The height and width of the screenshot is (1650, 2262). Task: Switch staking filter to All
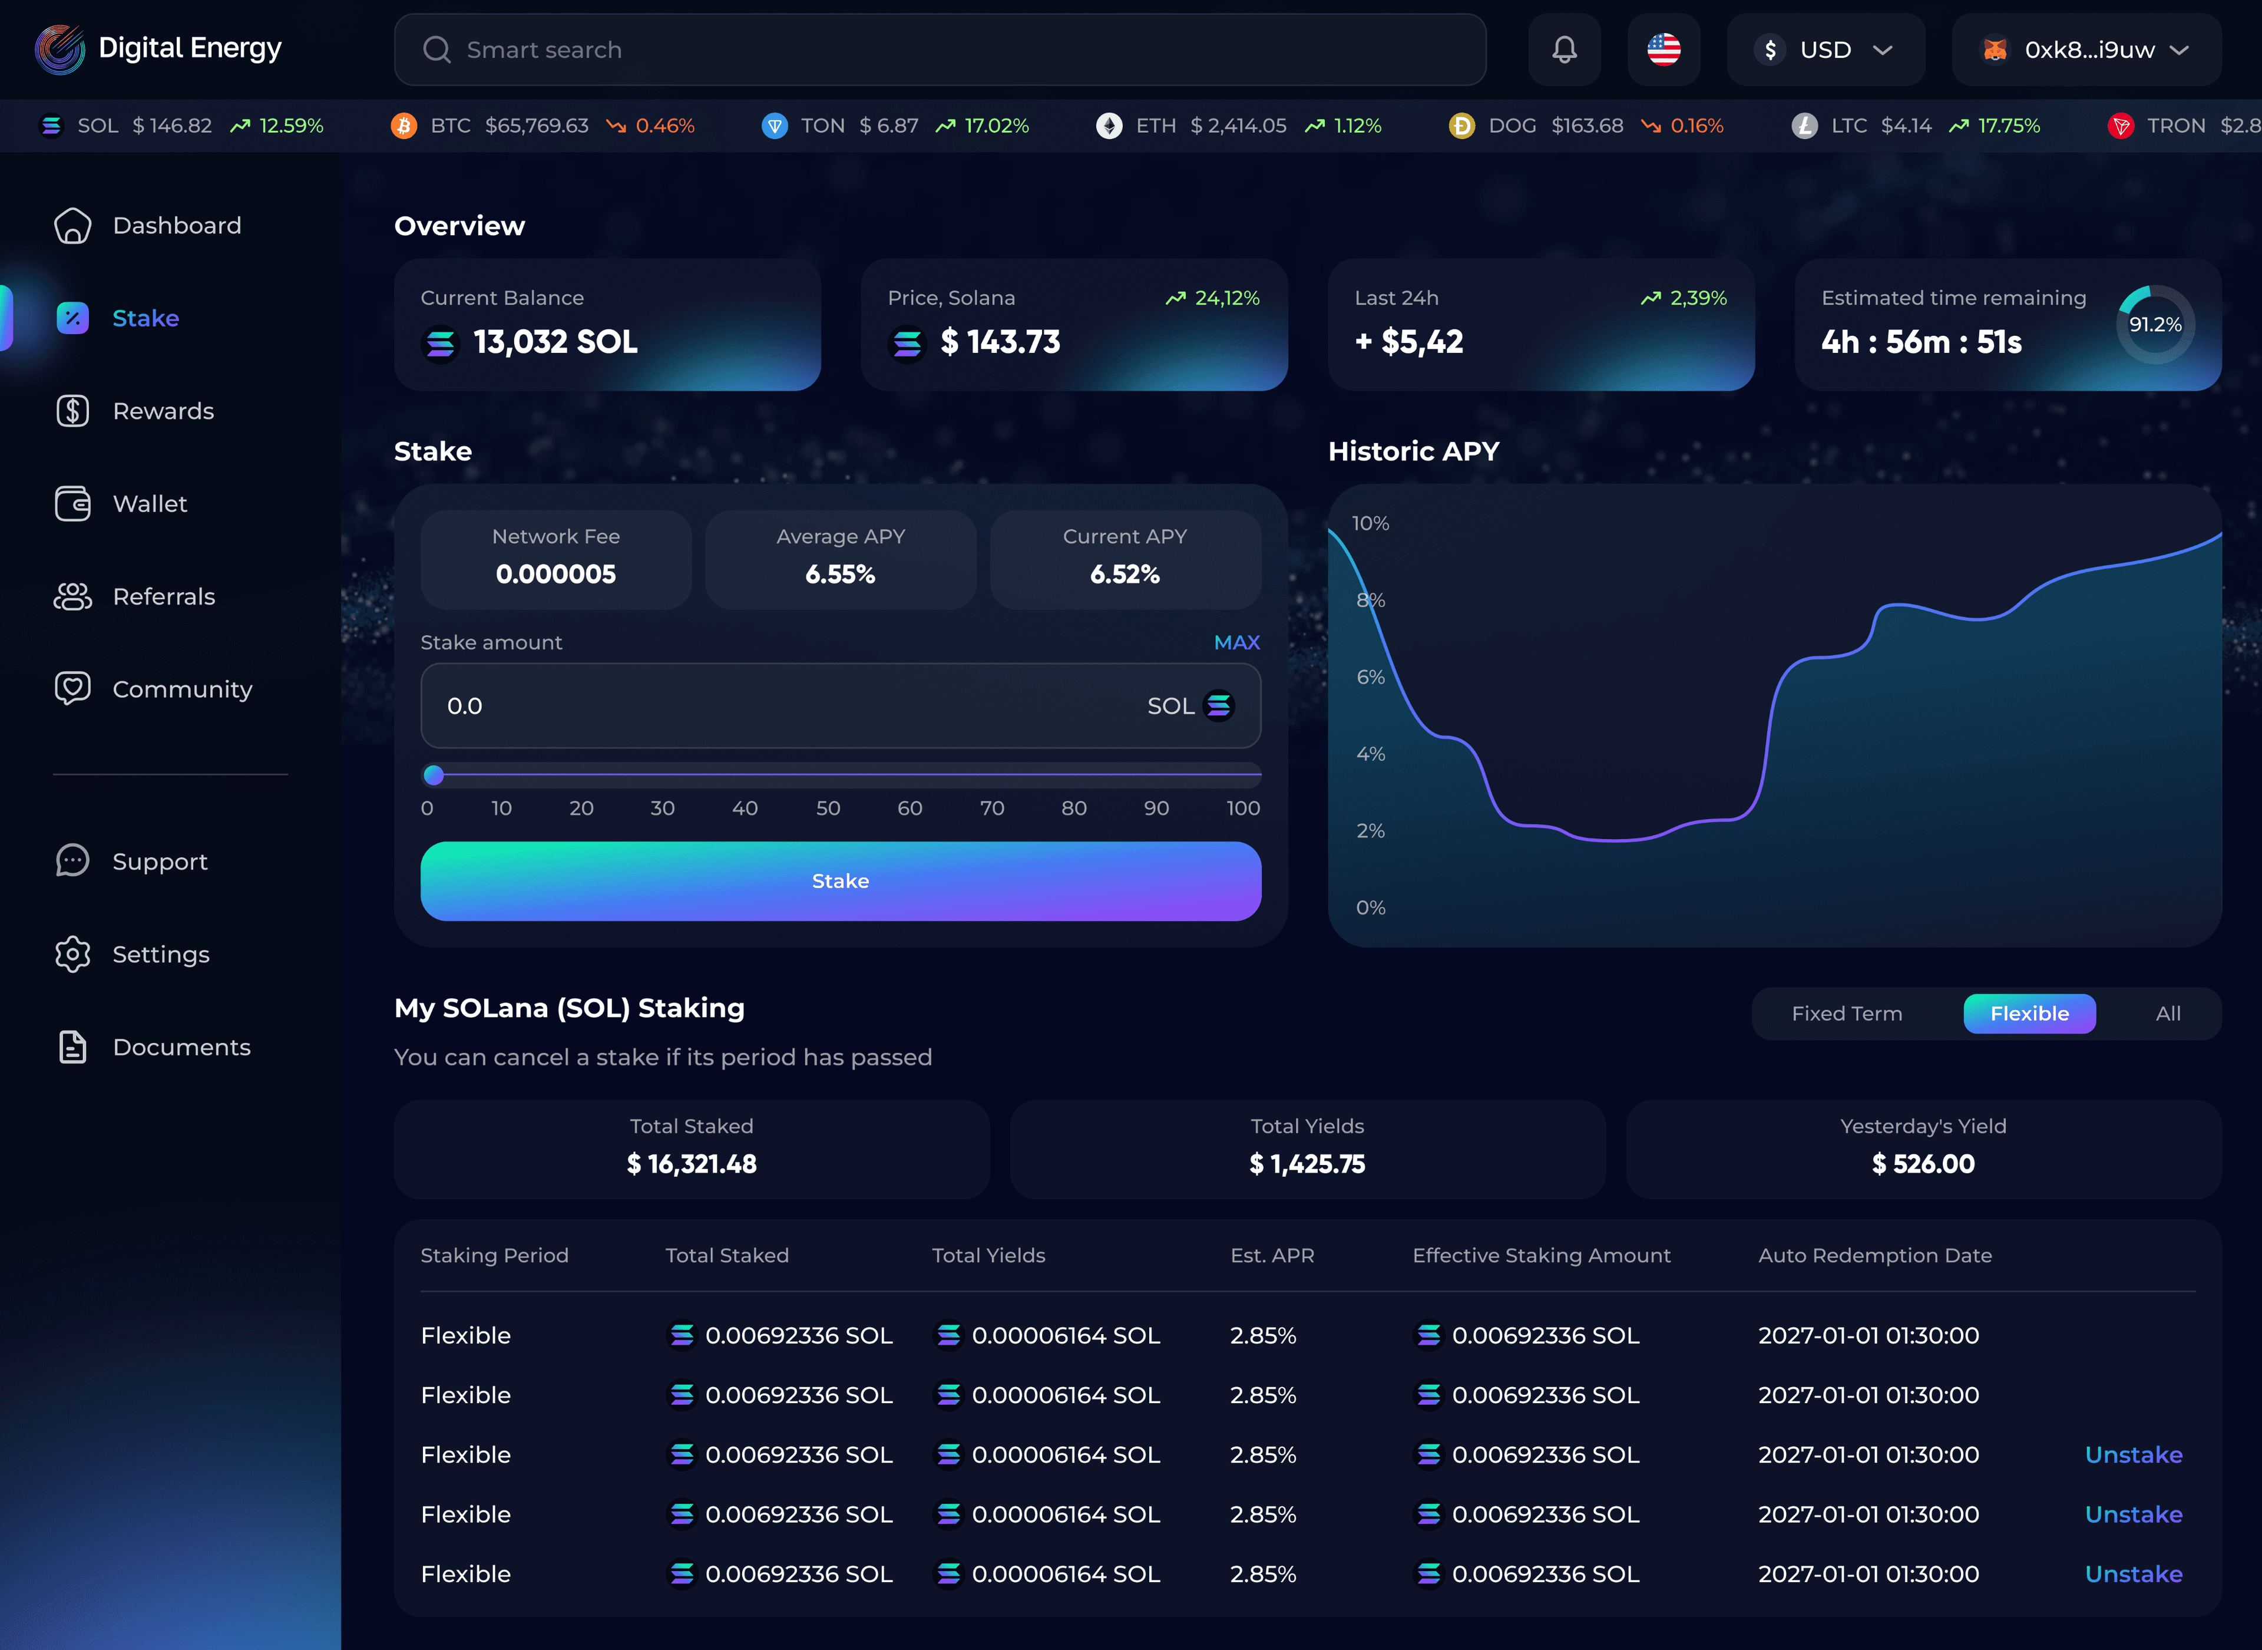coord(2167,1014)
